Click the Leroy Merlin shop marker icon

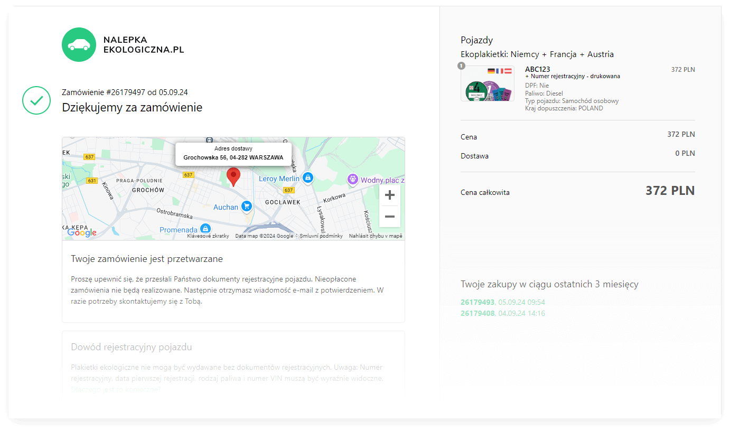pos(308,178)
